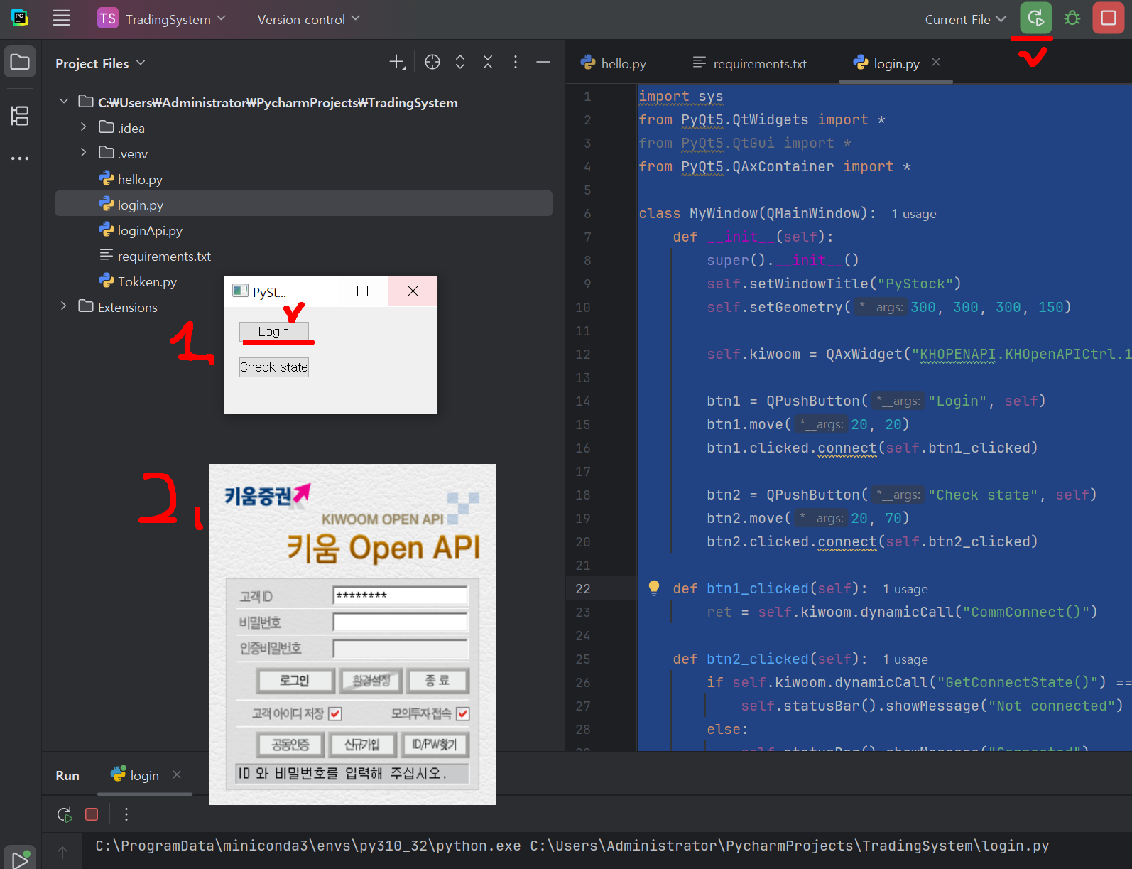Screen dimensions: 1132x869
Task: Click the scroll up arrow in the Run console
Action: (62, 852)
